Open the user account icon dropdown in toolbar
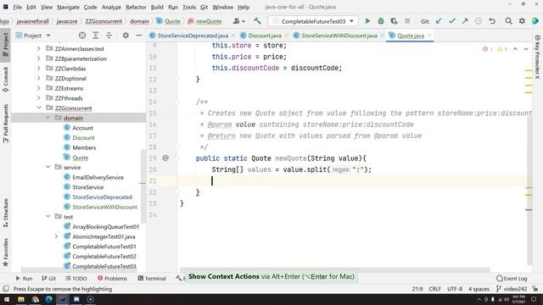 click(238, 21)
